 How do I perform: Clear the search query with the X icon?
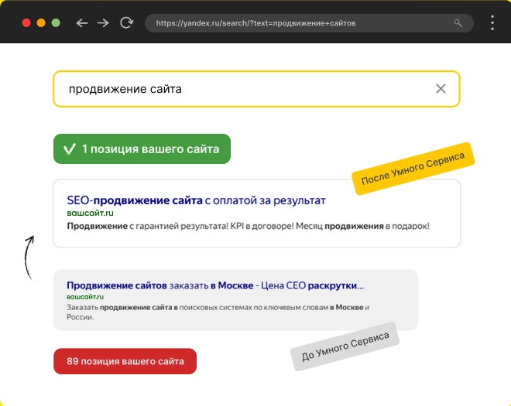coord(441,89)
